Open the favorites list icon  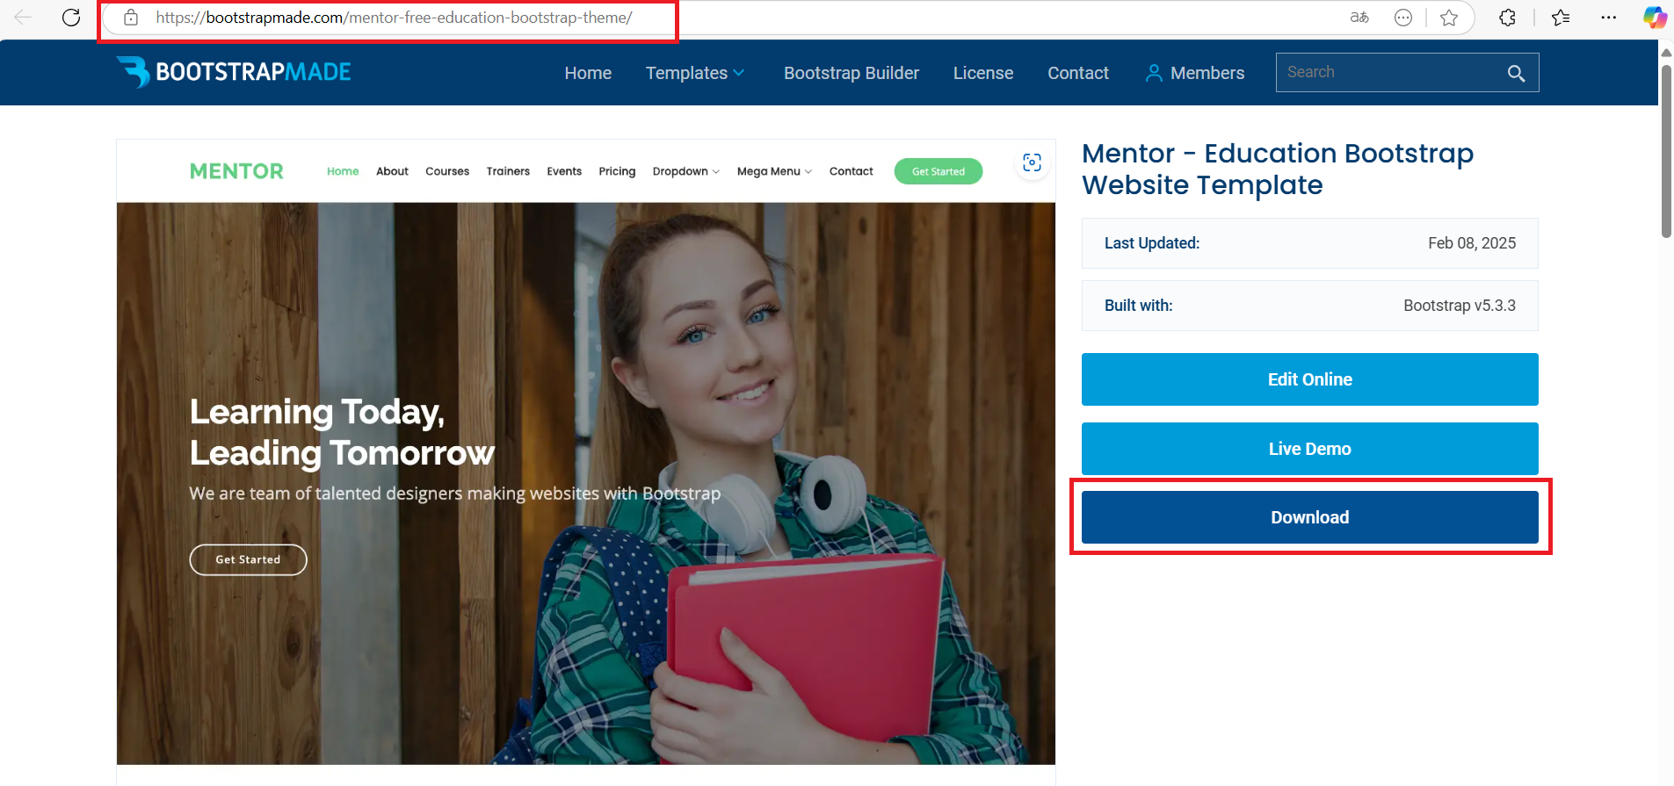[x=1561, y=18]
